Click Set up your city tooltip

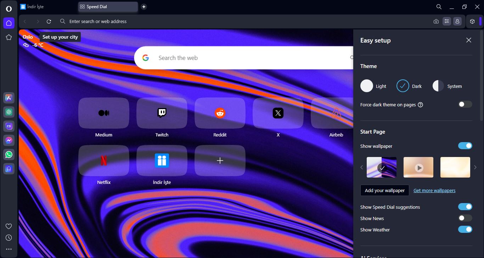coord(60,37)
